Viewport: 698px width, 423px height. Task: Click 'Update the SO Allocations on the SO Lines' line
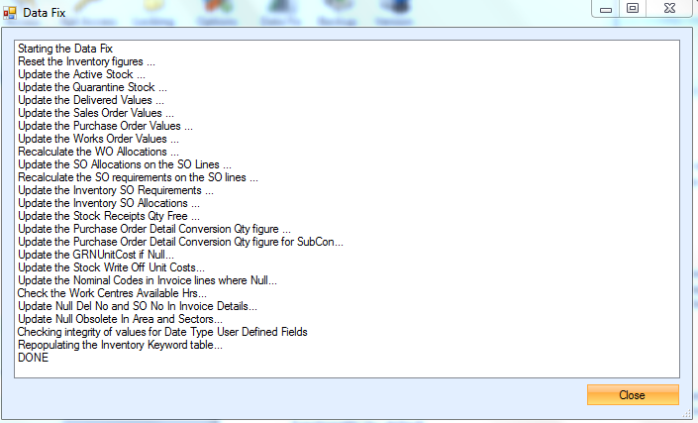pyautogui.click(x=124, y=164)
